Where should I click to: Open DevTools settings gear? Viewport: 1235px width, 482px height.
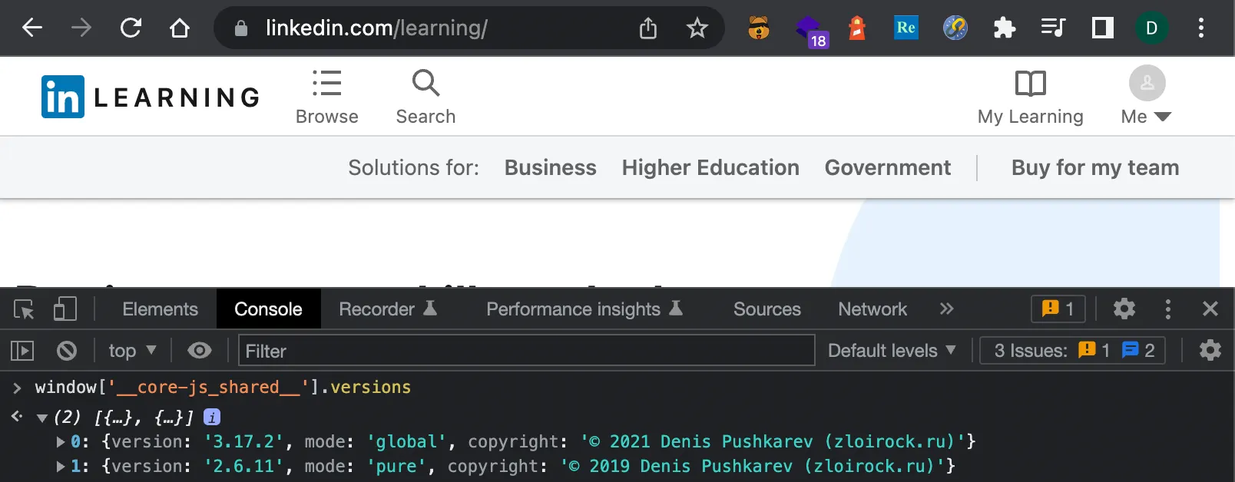(x=1124, y=309)
